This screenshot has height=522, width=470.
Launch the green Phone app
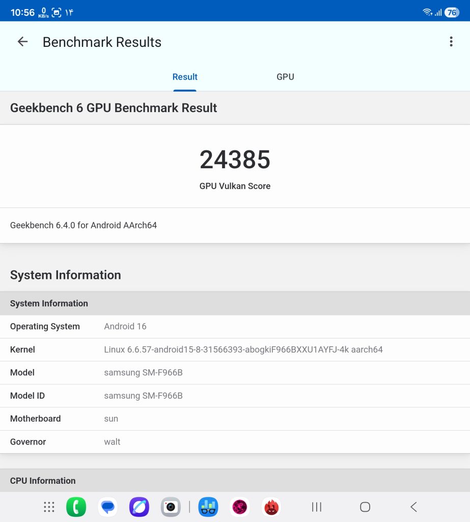(76, 507)
